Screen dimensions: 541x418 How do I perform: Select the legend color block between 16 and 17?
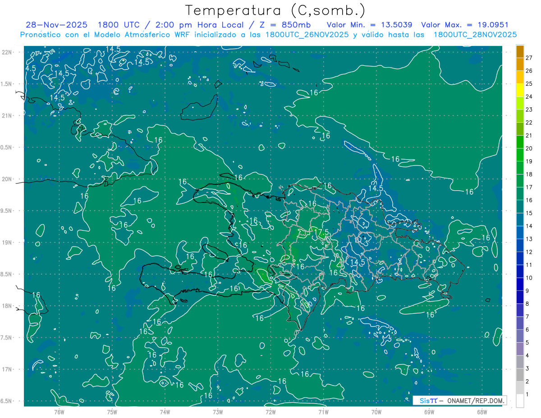pos(520,194)
